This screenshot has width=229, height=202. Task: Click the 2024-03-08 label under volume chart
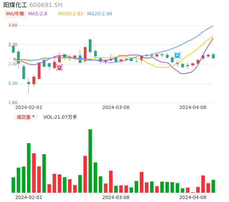click(x=116, y=197)
